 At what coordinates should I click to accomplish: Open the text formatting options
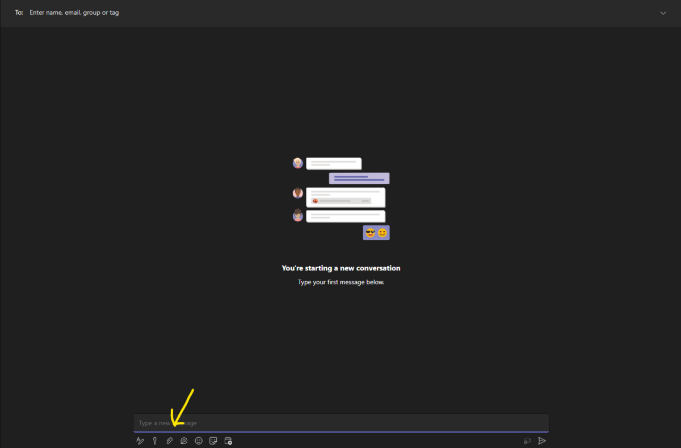coord(140,441)
